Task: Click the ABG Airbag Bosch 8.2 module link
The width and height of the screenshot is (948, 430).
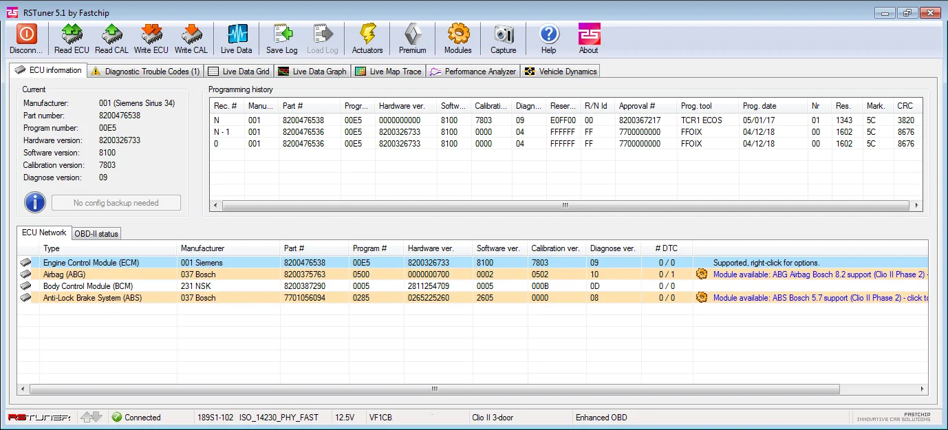Action: [x=820, y=275]
